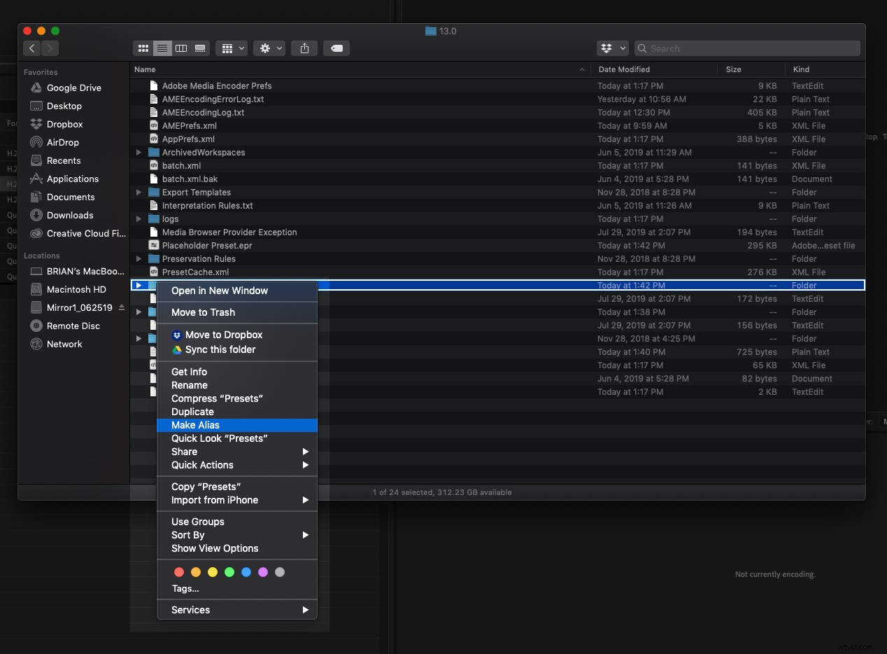Switch to column view in toolbar
This screenshot has width=887, height=654.
181,48
